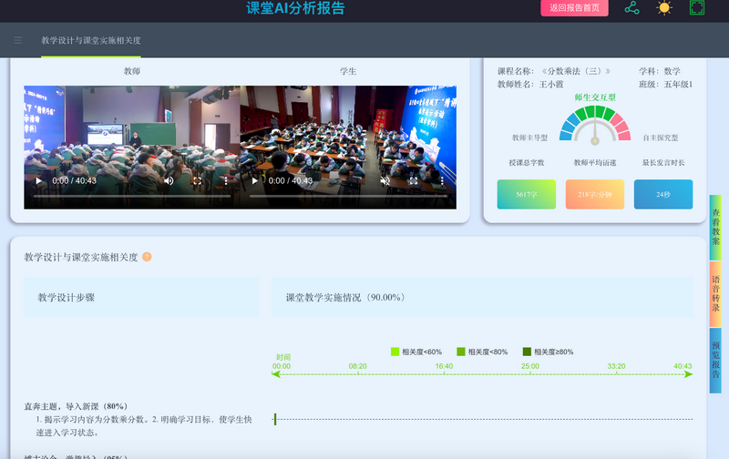
Task: Unmute the student video
Action: pyautogui.click(x=385, y=180)
